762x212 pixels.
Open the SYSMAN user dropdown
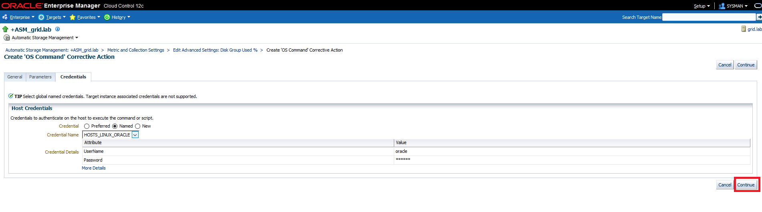(737, 6)
